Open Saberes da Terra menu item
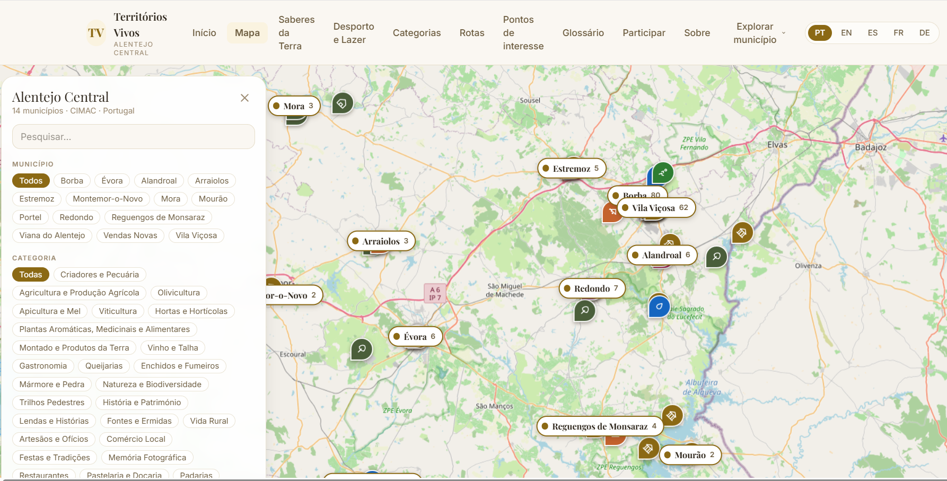 296,33
